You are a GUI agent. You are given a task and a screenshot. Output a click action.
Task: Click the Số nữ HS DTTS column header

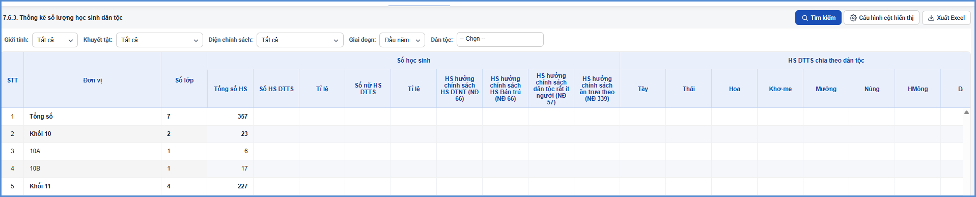368,89
